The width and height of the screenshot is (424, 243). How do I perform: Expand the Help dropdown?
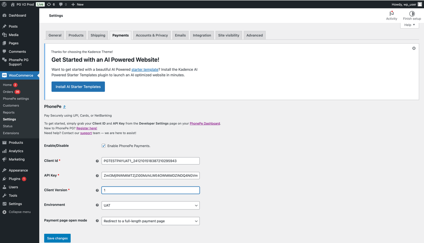[x=410, y=25]
